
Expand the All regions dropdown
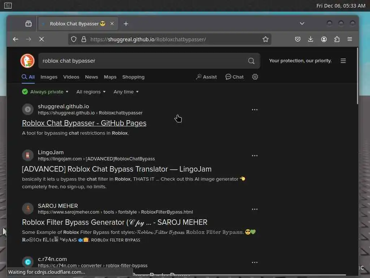point(91,92)
